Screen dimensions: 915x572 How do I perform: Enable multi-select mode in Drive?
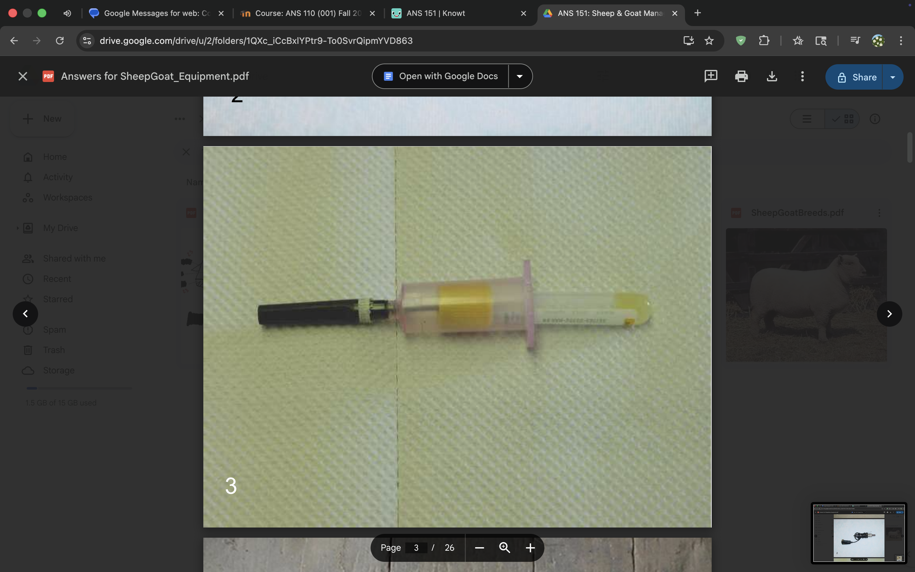(x=836, y=119)
